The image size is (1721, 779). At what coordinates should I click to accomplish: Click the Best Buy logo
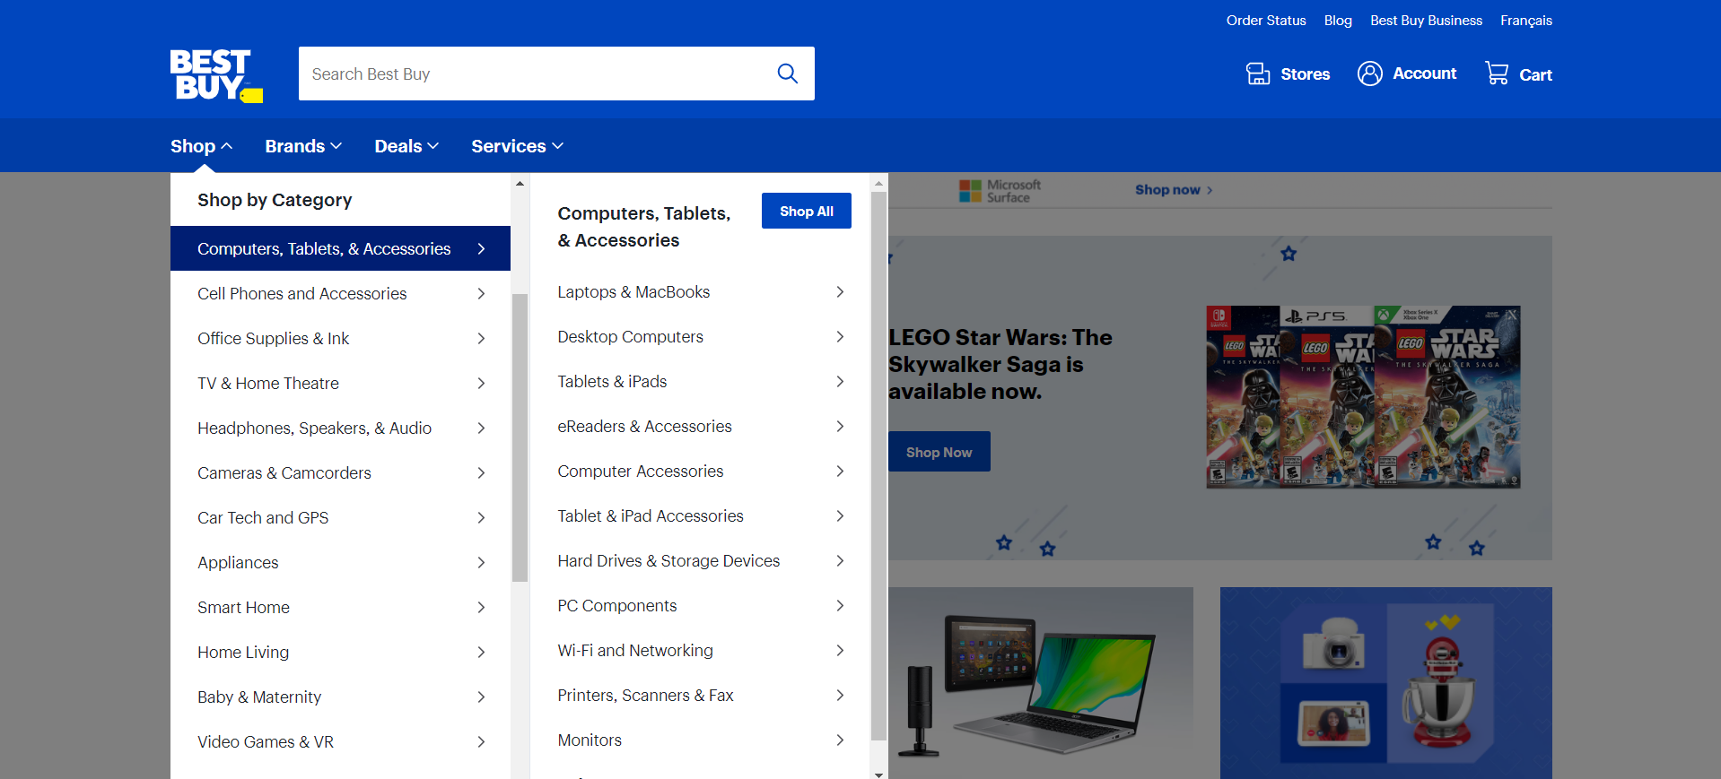[215, 75]
